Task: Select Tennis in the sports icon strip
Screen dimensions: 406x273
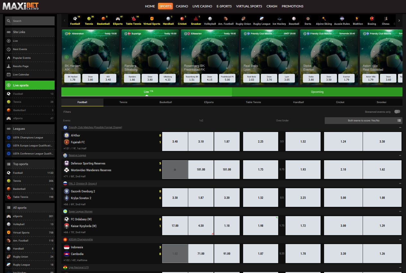Action: coord(89,21)
